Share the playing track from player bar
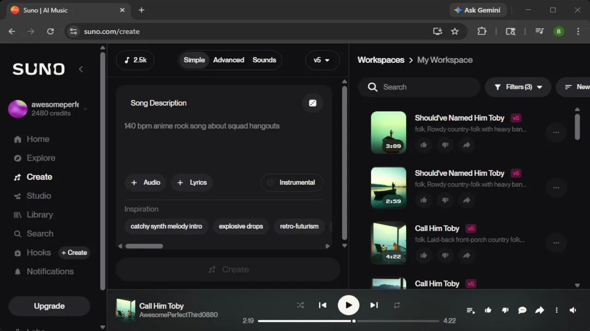 tap(539, 310)
